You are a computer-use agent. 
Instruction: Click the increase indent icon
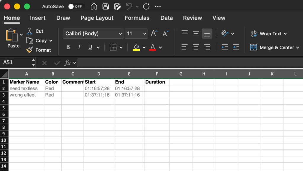point(236,47)
